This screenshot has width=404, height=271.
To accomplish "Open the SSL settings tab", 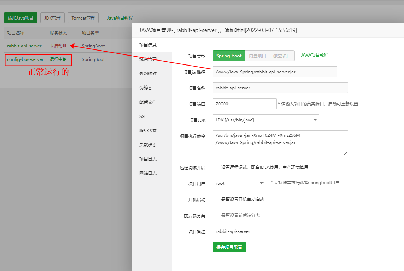I will point(143,116).
